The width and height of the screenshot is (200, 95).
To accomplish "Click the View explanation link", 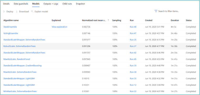I will coord(59,27).
